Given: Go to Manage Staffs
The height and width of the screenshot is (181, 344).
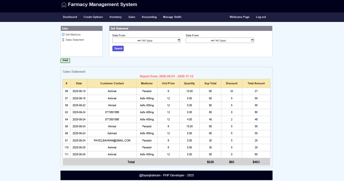Looking at the screenshot, I should click(172, 17).
